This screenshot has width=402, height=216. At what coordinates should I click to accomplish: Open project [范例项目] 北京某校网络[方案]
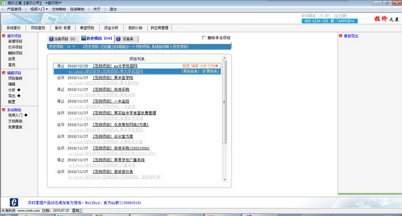point(121,125)
